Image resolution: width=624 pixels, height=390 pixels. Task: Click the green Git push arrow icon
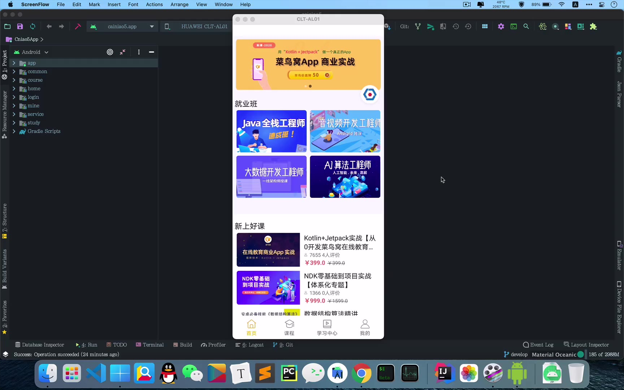pyautogui.click(x=430, y=26)
